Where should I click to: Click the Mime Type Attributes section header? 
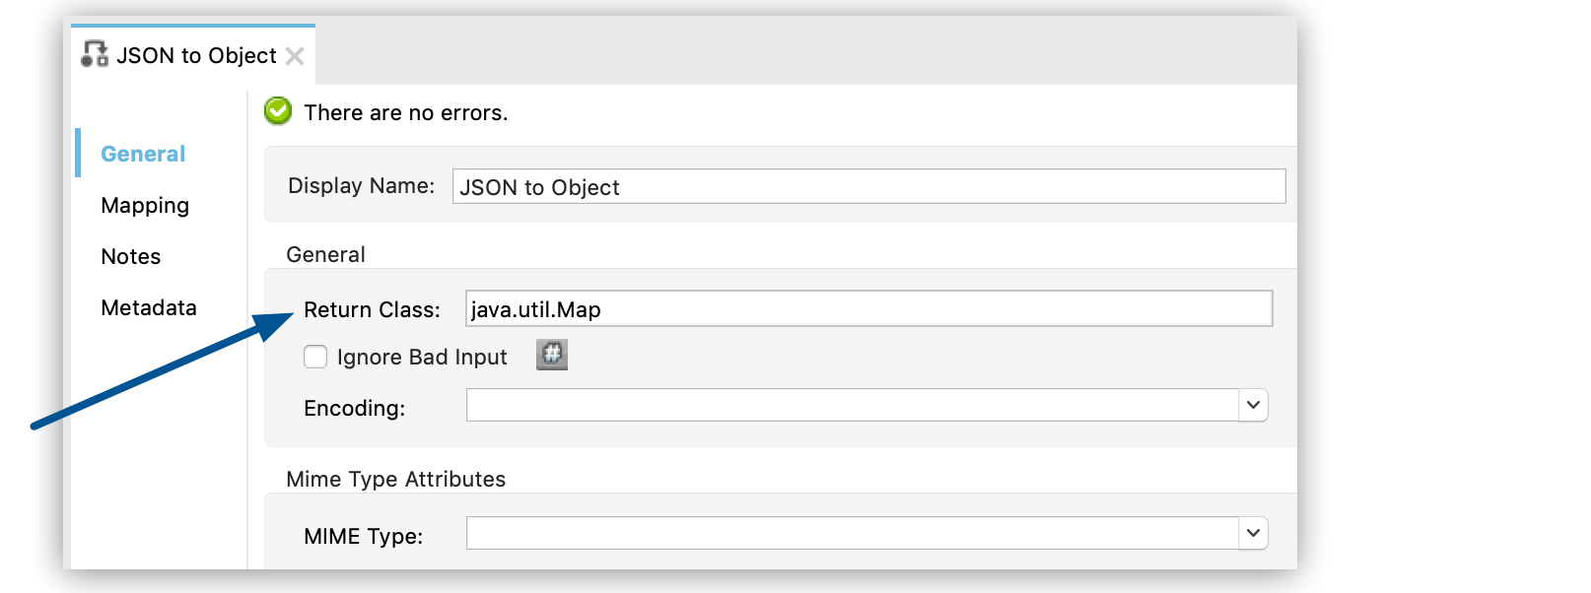(394, 479)
